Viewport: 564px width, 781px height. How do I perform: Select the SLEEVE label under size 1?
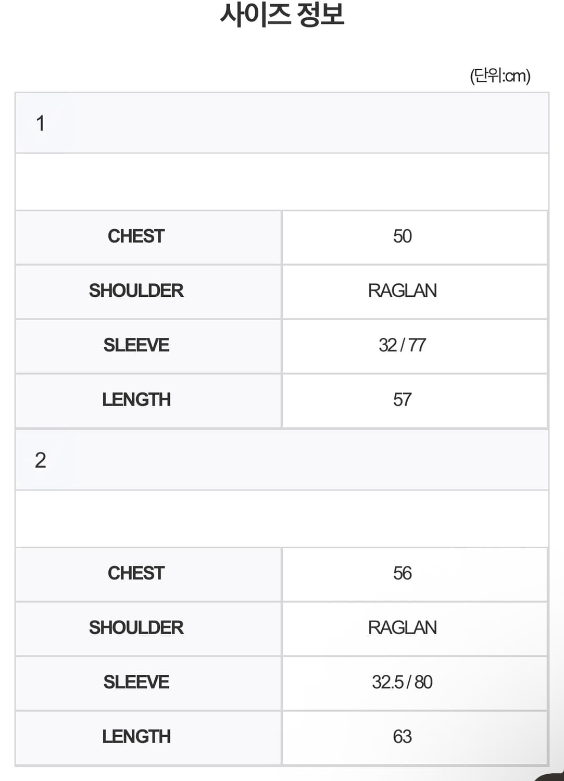pyautogui.click(x=136, y=345)
